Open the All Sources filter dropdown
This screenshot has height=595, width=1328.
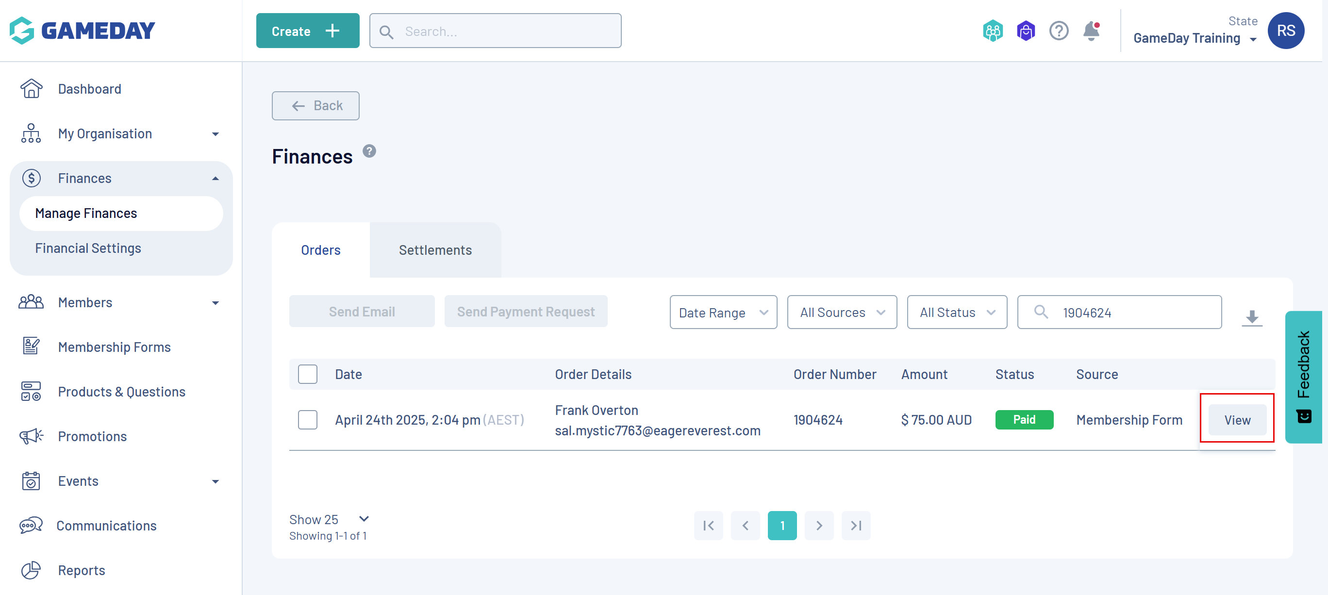pyautogui.click(x=841, y=313)
